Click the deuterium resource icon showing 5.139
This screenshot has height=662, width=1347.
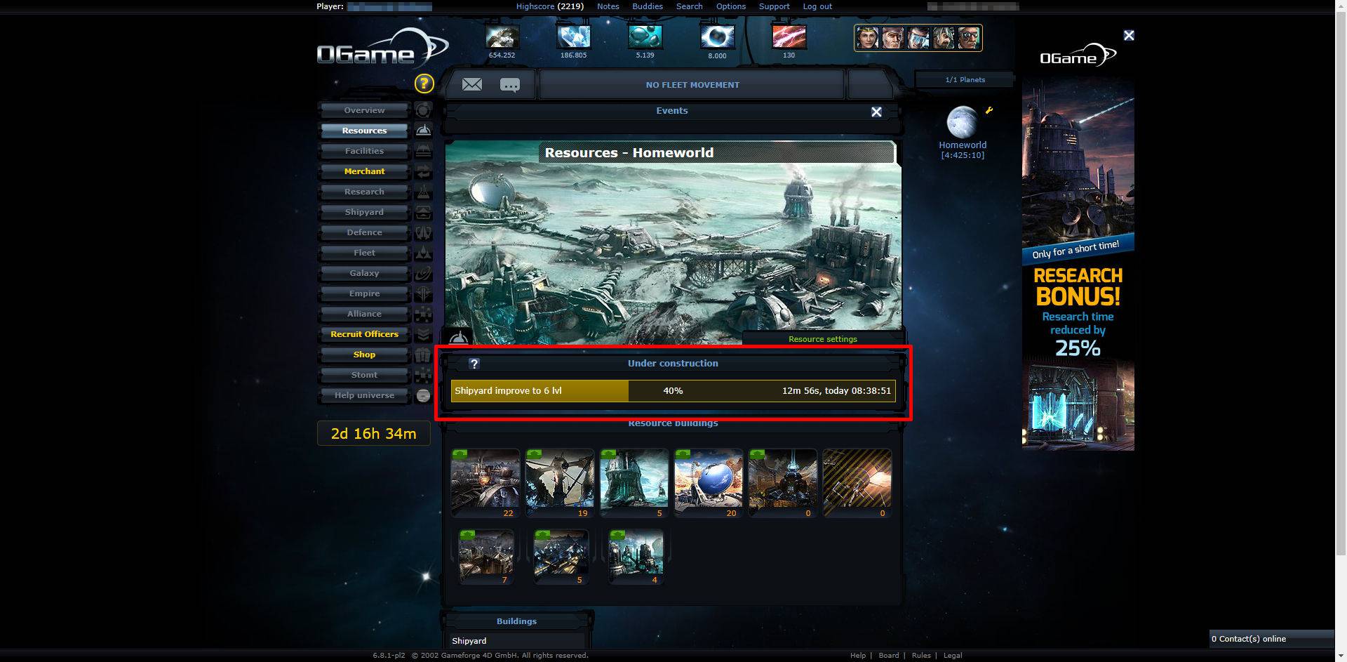tap(645, 37)
